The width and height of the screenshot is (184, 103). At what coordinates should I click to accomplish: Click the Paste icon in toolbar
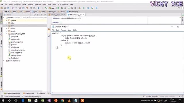pyautogui.click(x=27, y=8)
